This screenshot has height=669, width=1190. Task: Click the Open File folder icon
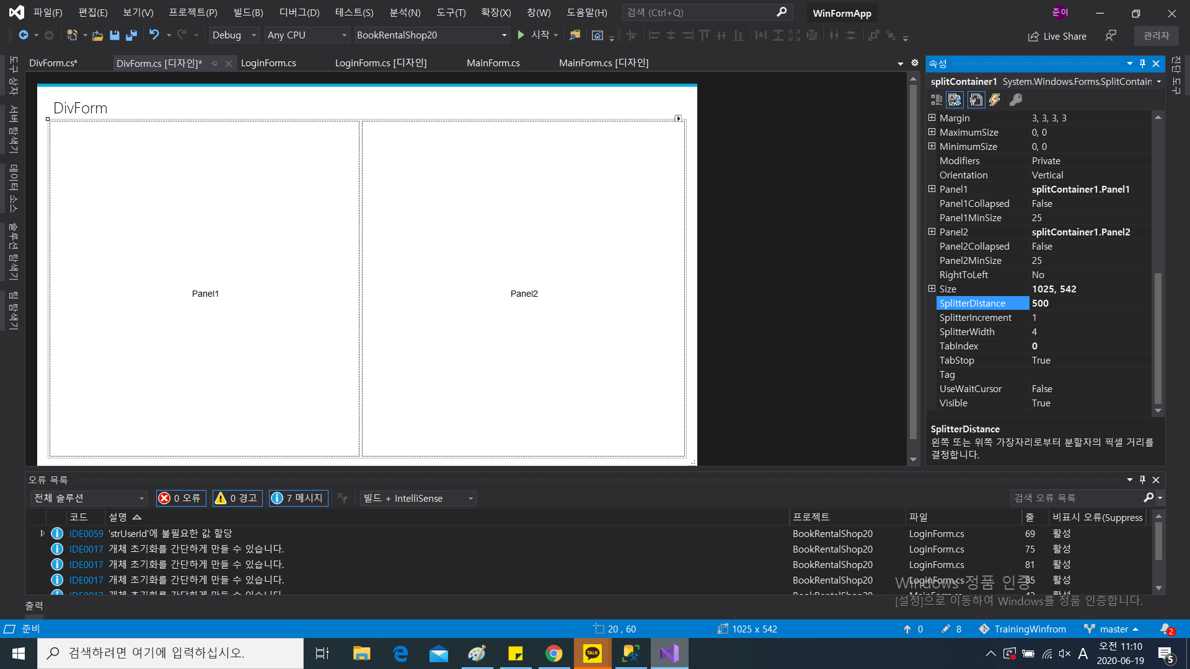click(x=97, y=35)
